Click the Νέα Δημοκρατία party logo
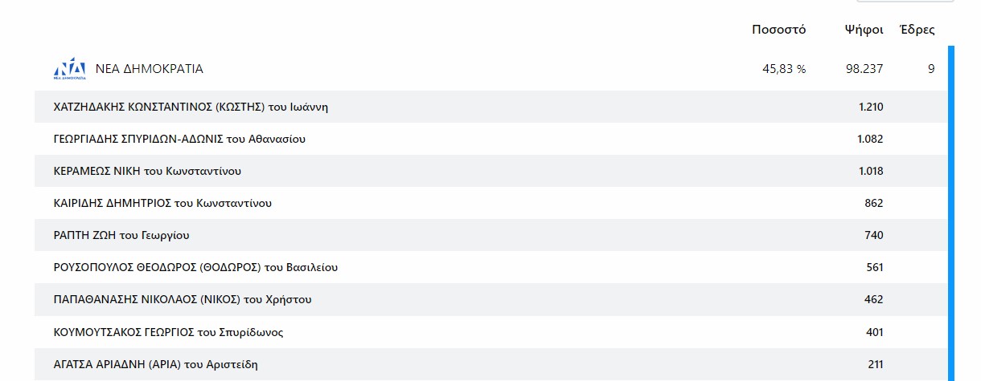The height and width of the screenshot is (381, 981). point(69,69)
